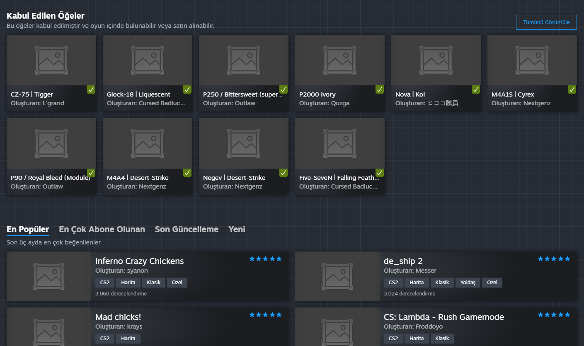This screenshot has width=584, height=346.
Task: Click the Inferno Crazy Chickens preview image
Action: [x=49, y=276]
